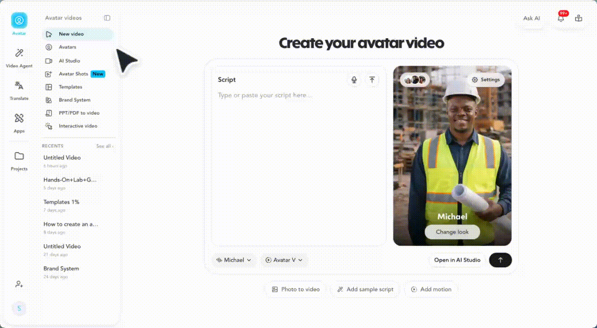Image resolution: width=597 pixels, height=328 pixels.
Task: Click the gift box icon
Action: 579,18
